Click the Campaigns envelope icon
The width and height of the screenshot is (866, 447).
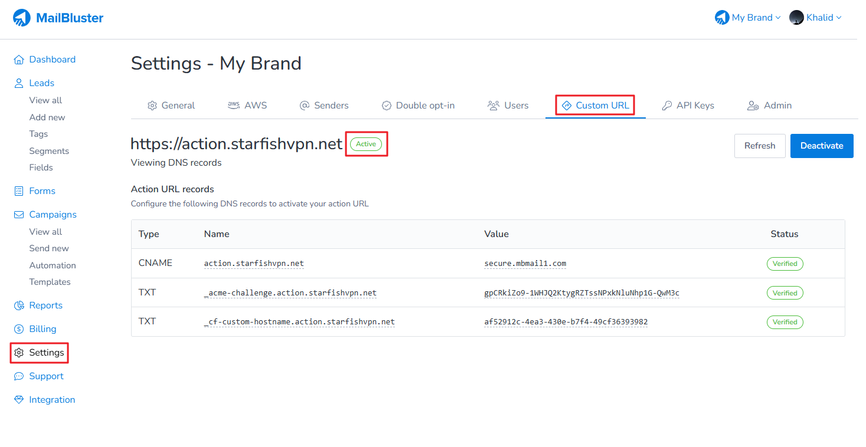[x=19, y=215]
